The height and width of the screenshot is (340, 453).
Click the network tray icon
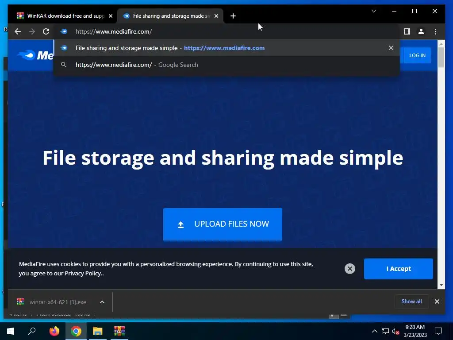385,331
